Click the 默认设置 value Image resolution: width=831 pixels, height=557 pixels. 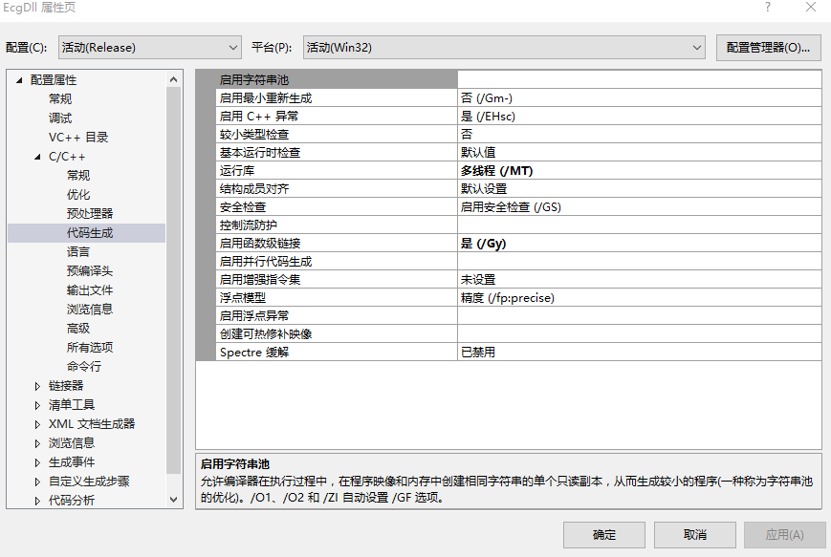(x=639, y=188)
